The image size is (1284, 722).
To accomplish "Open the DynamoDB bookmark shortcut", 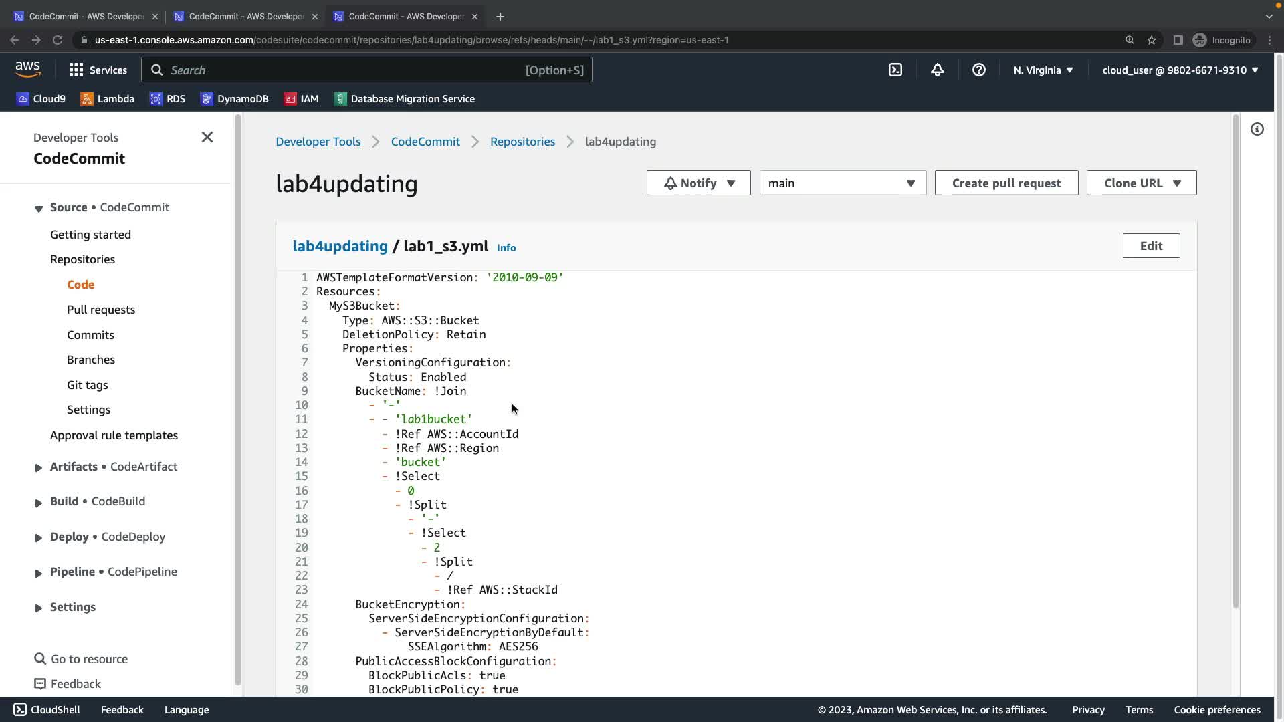I will [234, 98].
